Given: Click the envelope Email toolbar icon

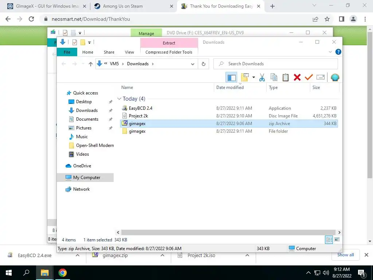Looking at the screenshot, I should click(321, 77).
